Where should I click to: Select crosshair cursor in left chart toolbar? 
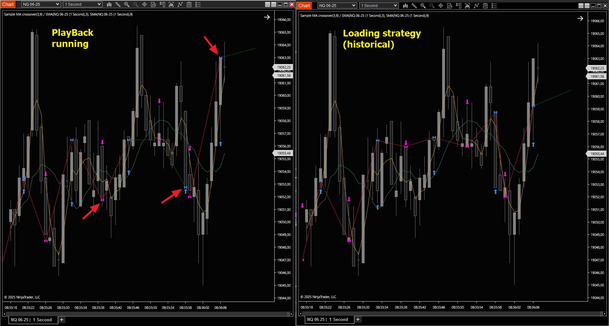click(x=145, y=4)
